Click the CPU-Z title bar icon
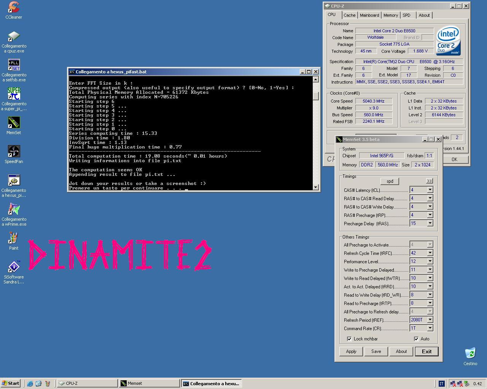 tap(327, 6)
